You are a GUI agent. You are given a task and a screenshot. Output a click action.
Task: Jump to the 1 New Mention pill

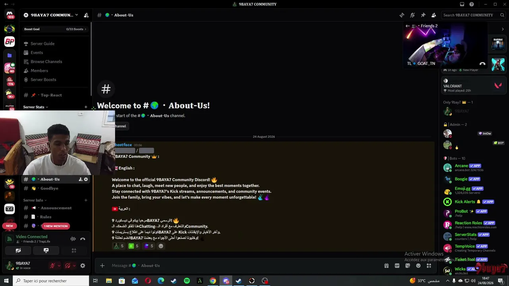56,226
